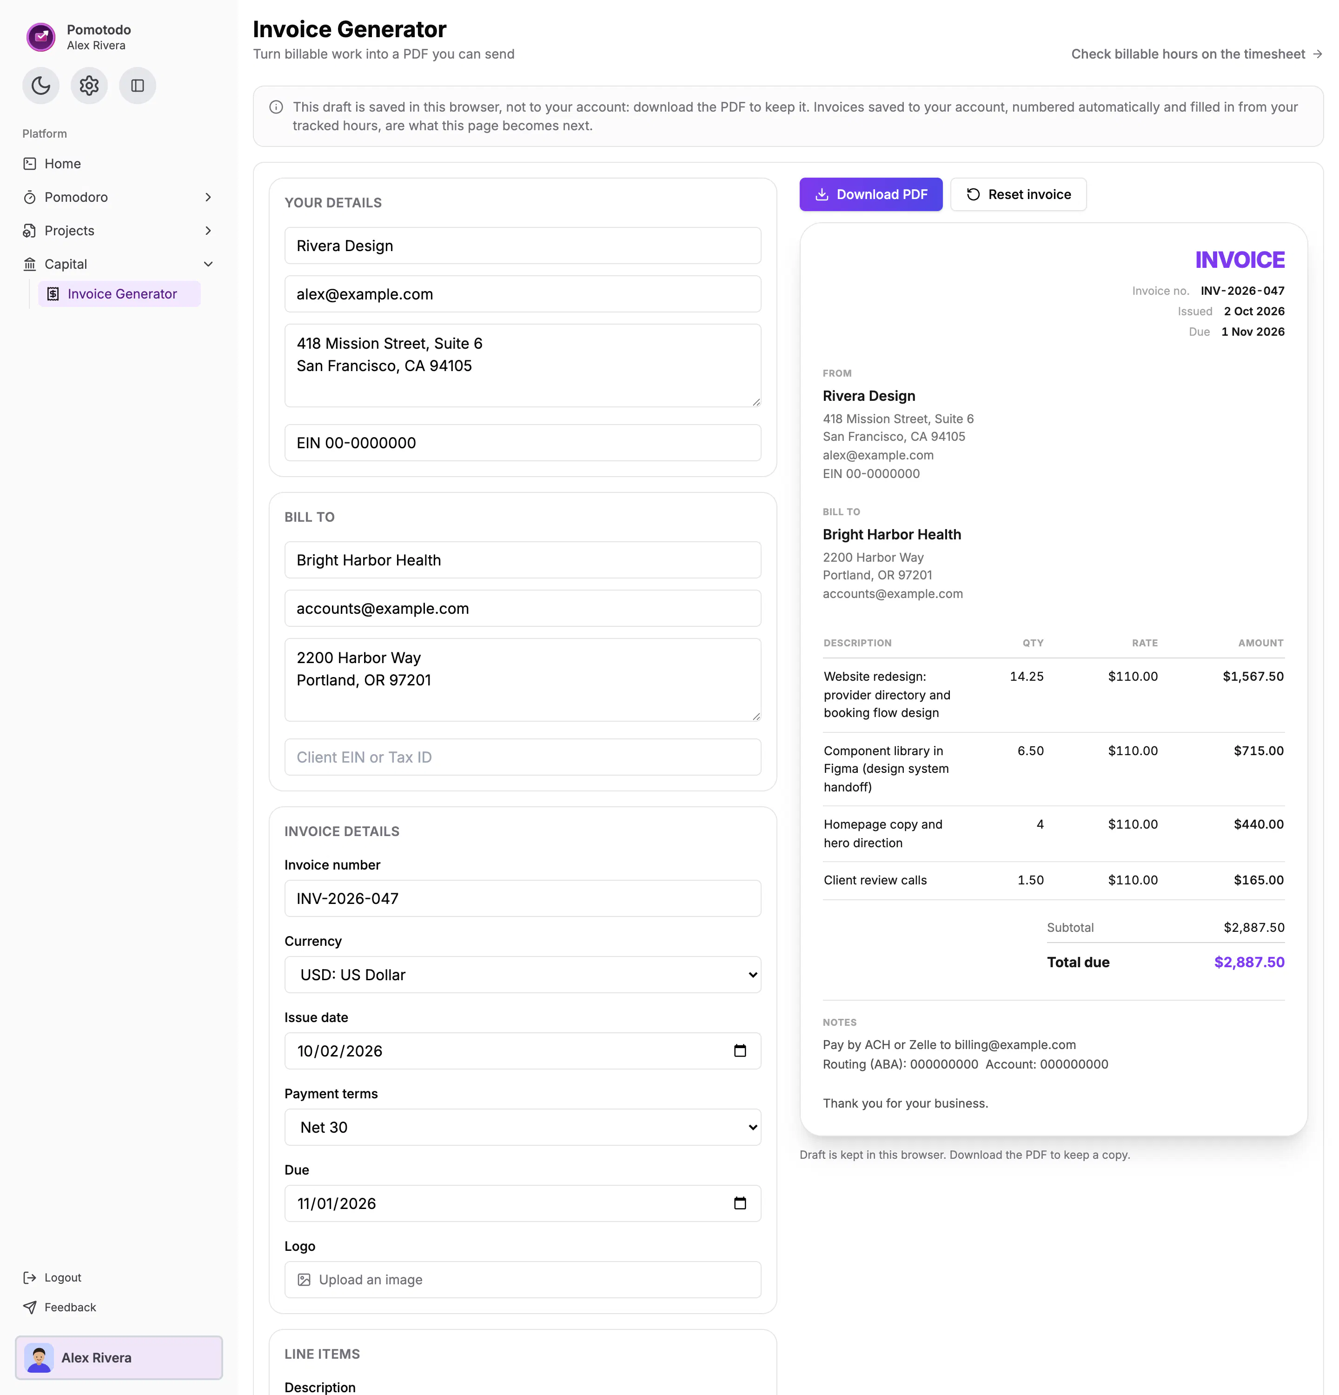Collapse the Capital menu chevron
The width and height of the screenshot is (1339, 1395).
coord(208,264)
